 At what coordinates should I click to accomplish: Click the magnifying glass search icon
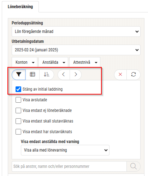[134, 166]
